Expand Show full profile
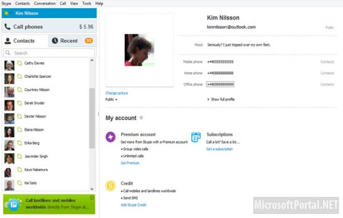 point(221,100)
